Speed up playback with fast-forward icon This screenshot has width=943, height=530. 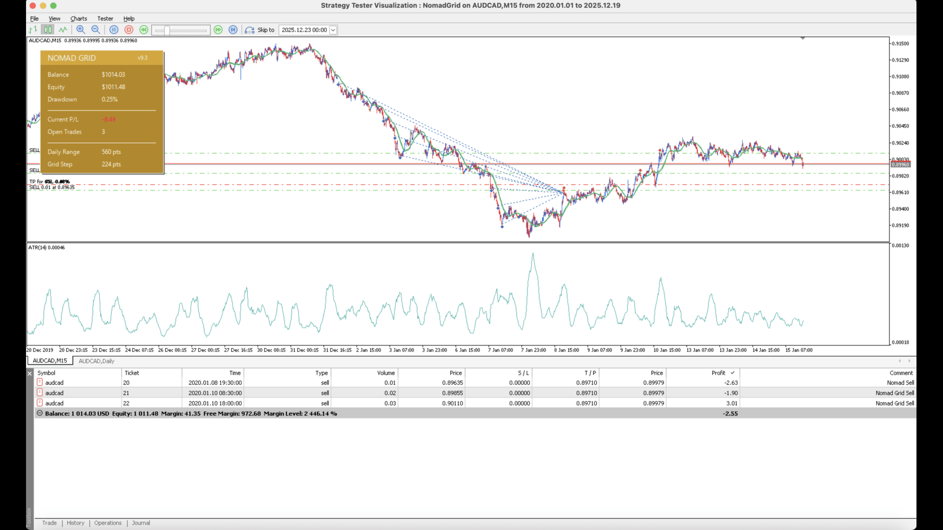pyautogui.click(x=218, y=30)
